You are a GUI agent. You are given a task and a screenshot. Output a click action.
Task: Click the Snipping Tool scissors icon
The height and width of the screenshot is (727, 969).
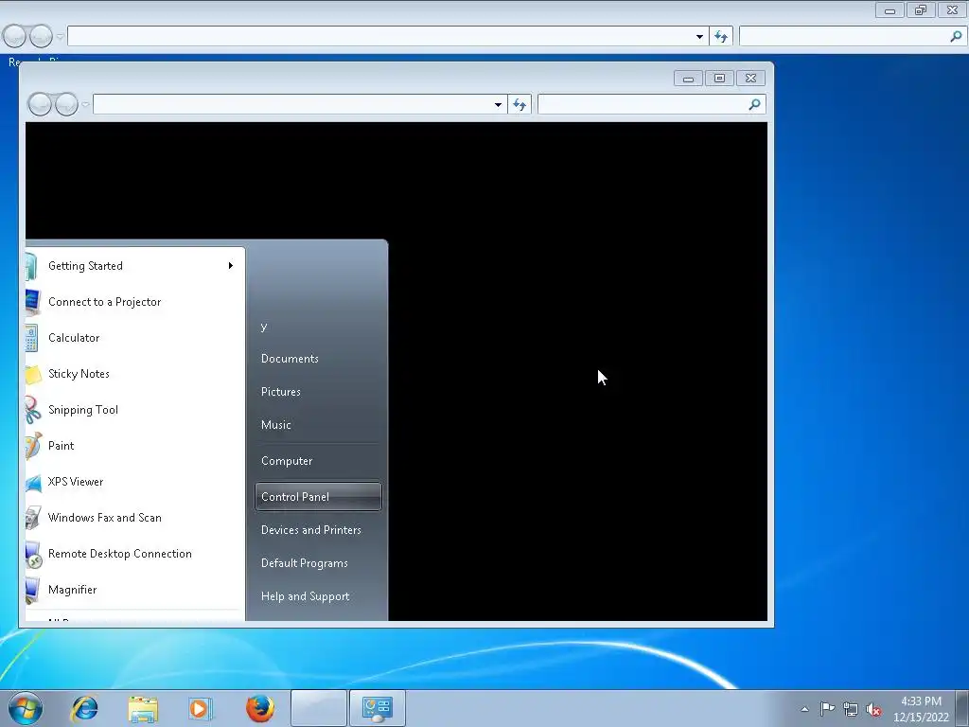click(x=33, y=410)
